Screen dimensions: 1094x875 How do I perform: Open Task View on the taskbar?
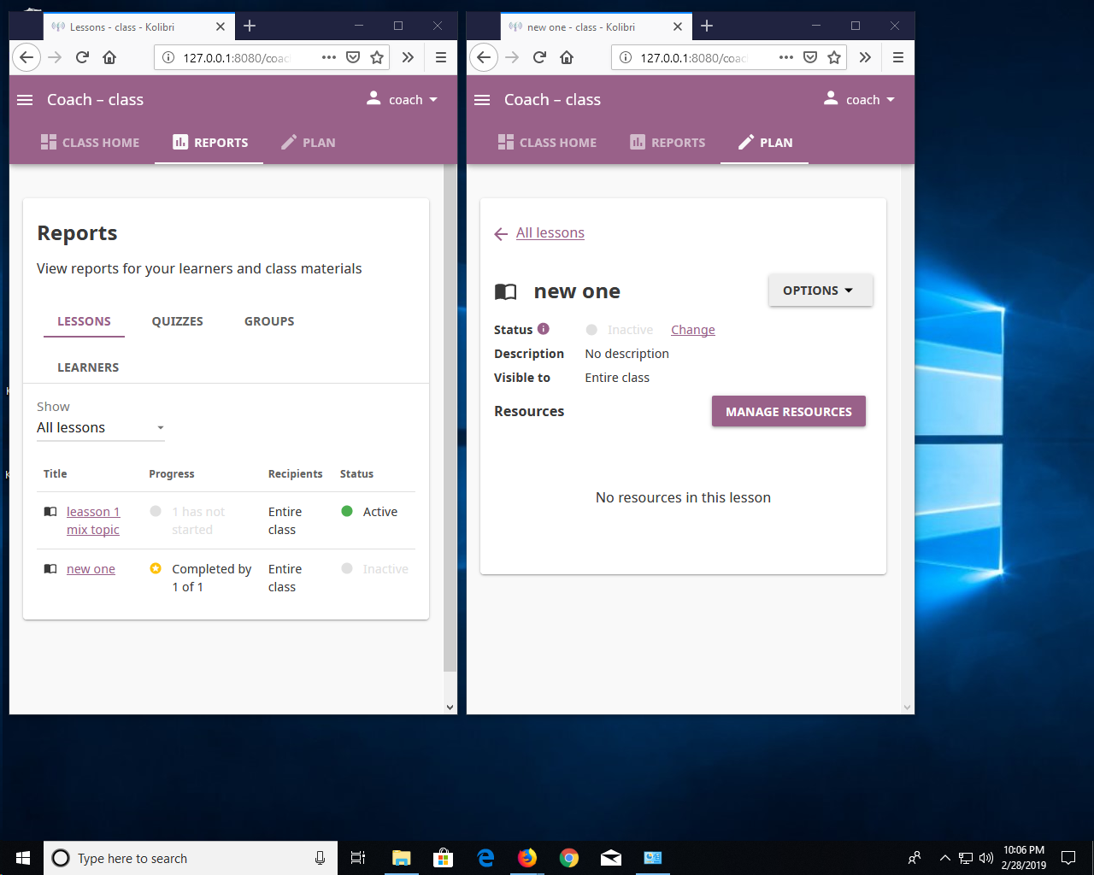[358, 858]
